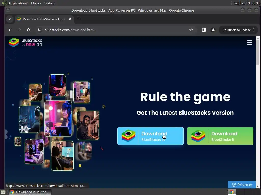Open the Applications menu
Screen dimensions: 261x195
[18, 3]
